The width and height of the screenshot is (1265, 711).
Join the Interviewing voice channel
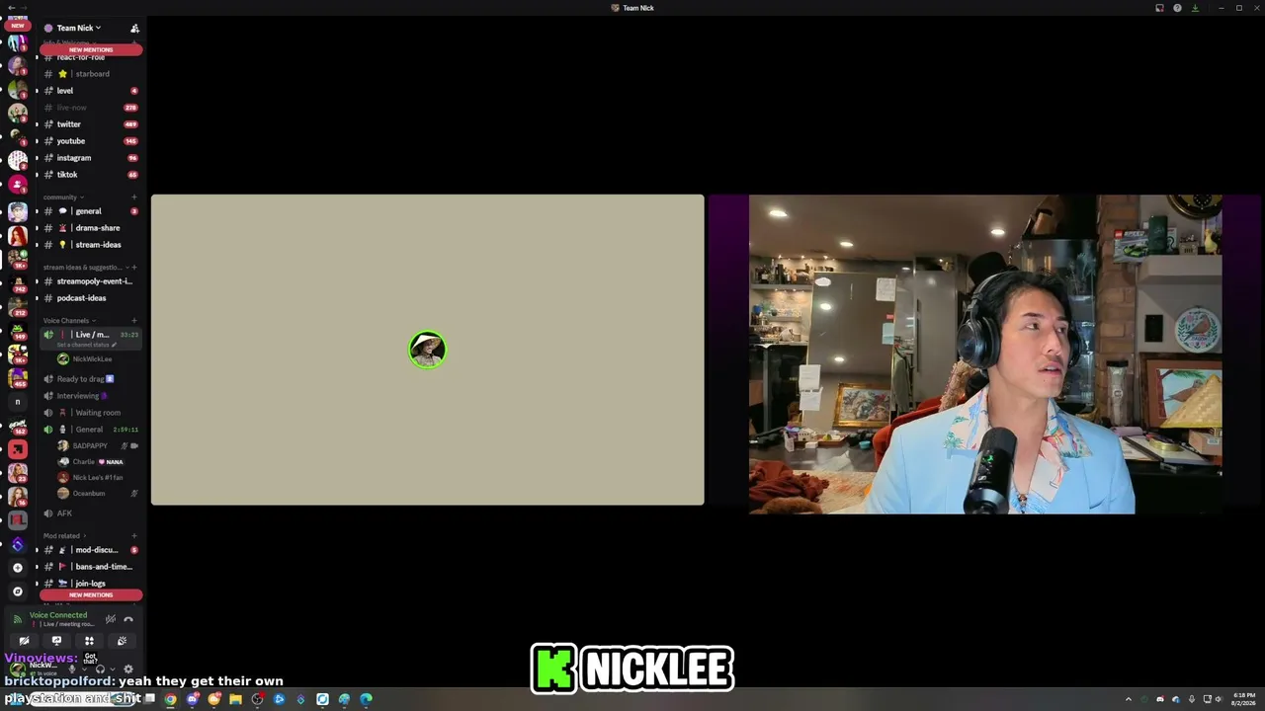tap(91, 396)
